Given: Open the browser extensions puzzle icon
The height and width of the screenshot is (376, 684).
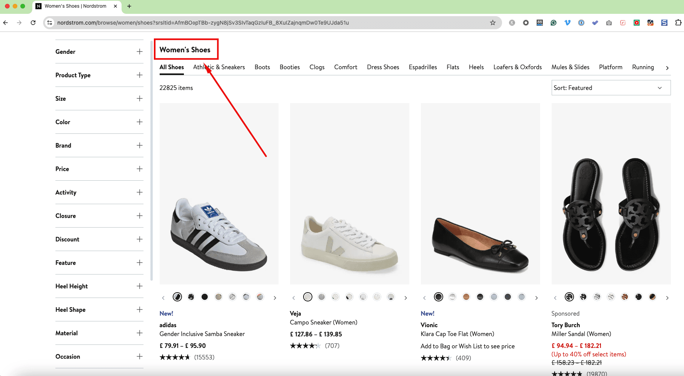Looking at the screenshot, I should click(679, 23).
